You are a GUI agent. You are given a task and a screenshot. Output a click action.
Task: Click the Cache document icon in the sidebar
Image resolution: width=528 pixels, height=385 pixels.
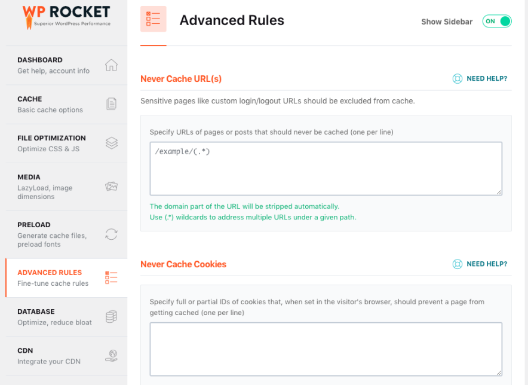point(112,104)
